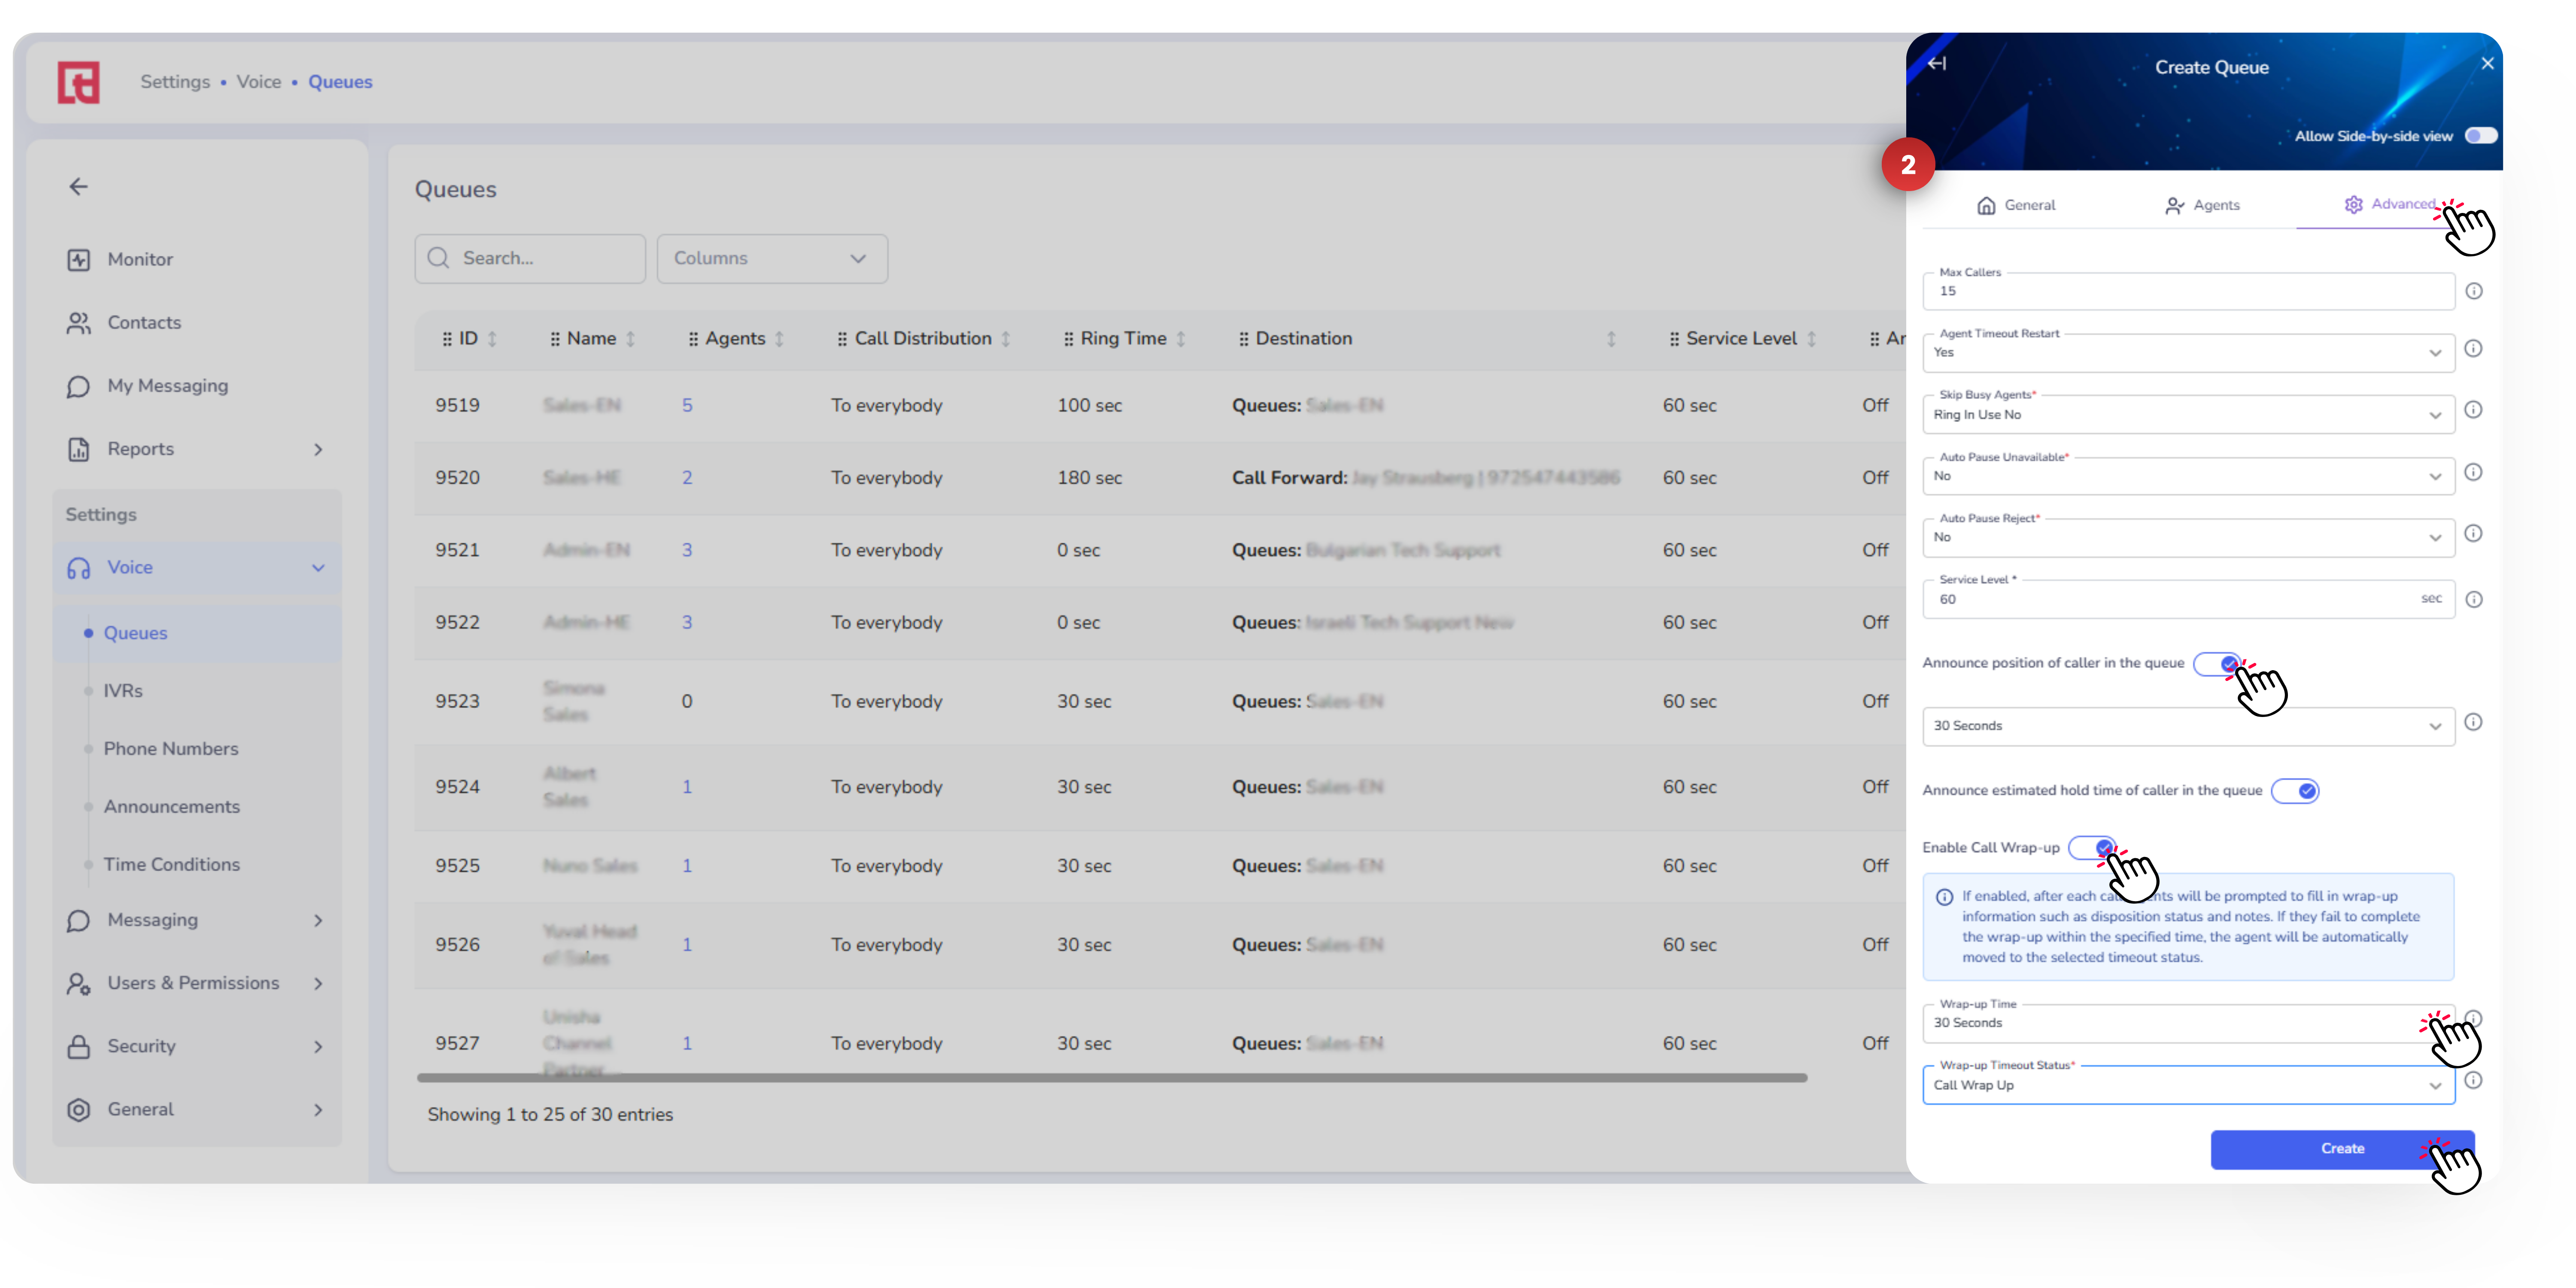
Task: Open Contacts from the sidebar
Action: tap(143, 323)
